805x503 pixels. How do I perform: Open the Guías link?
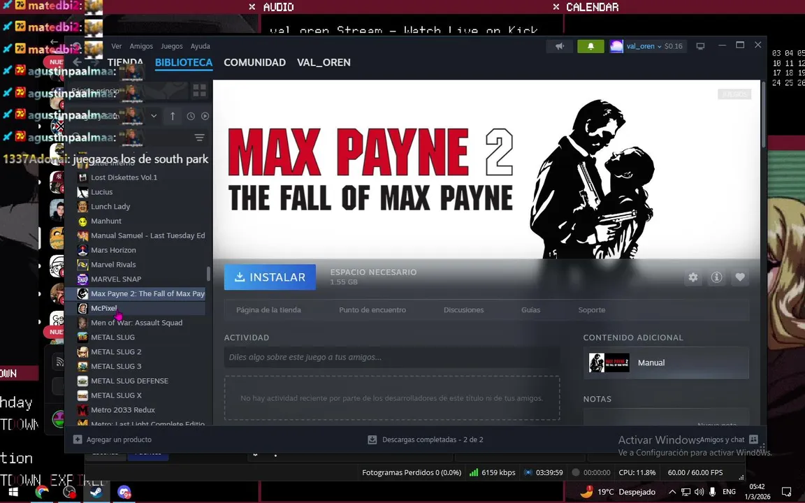pyautogui.click(x=531, y=310)
